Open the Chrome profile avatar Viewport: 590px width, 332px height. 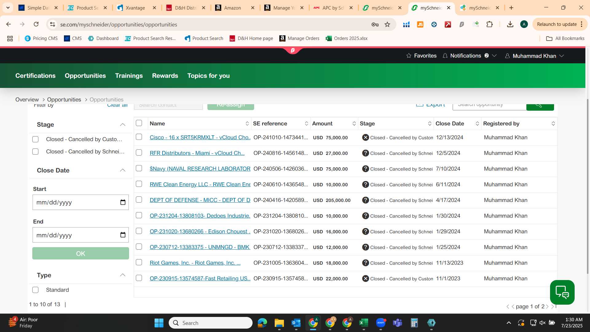click(x=524, y=24)
